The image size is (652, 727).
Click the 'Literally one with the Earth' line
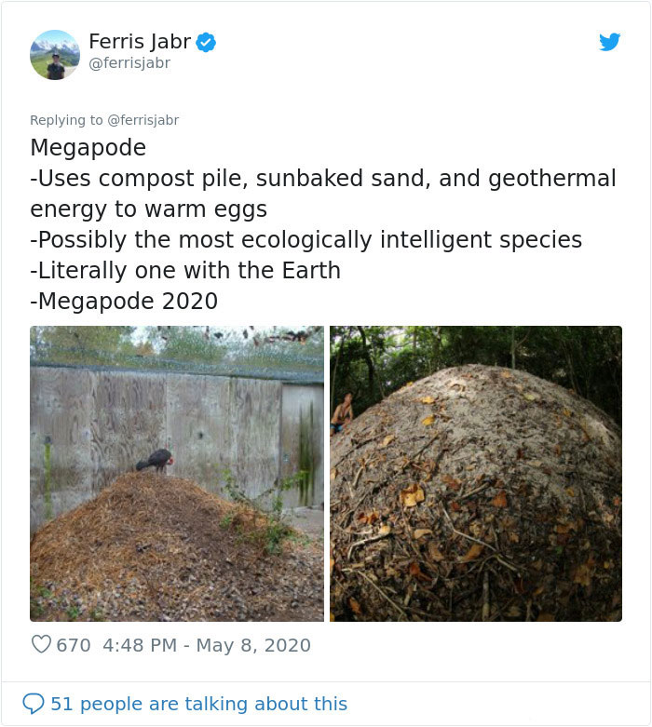click(x=185, y=270)
